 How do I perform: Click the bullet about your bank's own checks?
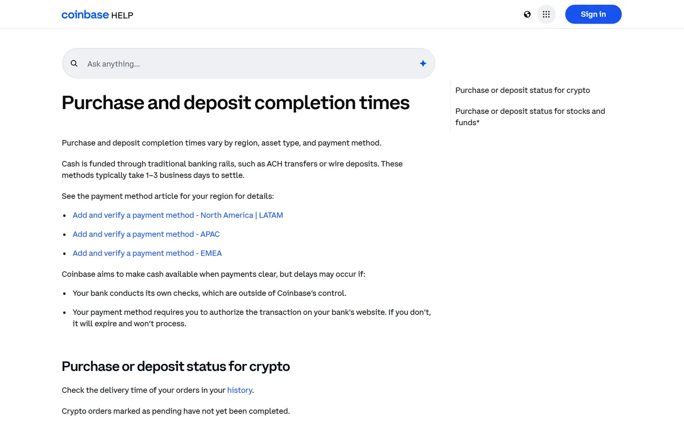click(x=210, y=293)
